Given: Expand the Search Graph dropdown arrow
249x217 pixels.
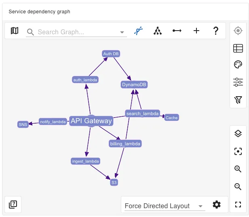Looking at the screenshot, I should (x=122, y=32).
